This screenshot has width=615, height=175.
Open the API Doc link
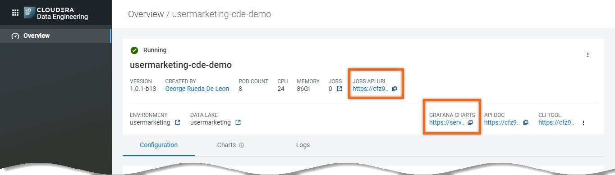click(502, 122)
